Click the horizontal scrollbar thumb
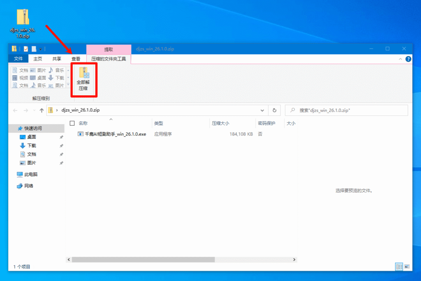Screen dimensions: 421x281 (x=143, y=260)
